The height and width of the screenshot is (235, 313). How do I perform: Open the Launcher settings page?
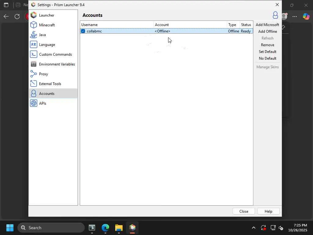click(53, 15)
